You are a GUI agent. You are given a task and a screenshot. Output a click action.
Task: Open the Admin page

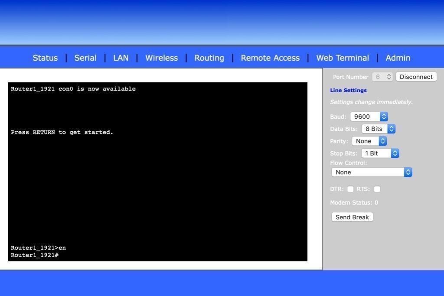[x=398, y=58]
